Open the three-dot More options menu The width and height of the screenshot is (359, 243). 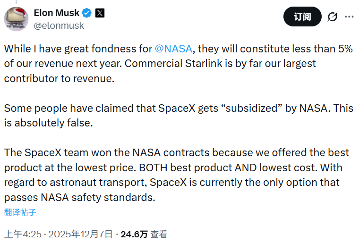tap(349, 17)
